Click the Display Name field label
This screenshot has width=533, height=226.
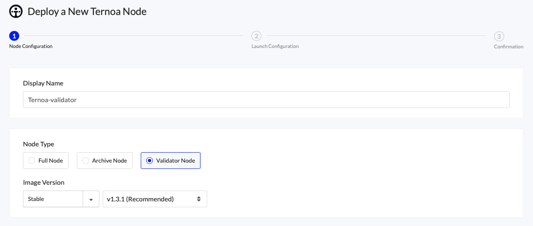[43, 83]
